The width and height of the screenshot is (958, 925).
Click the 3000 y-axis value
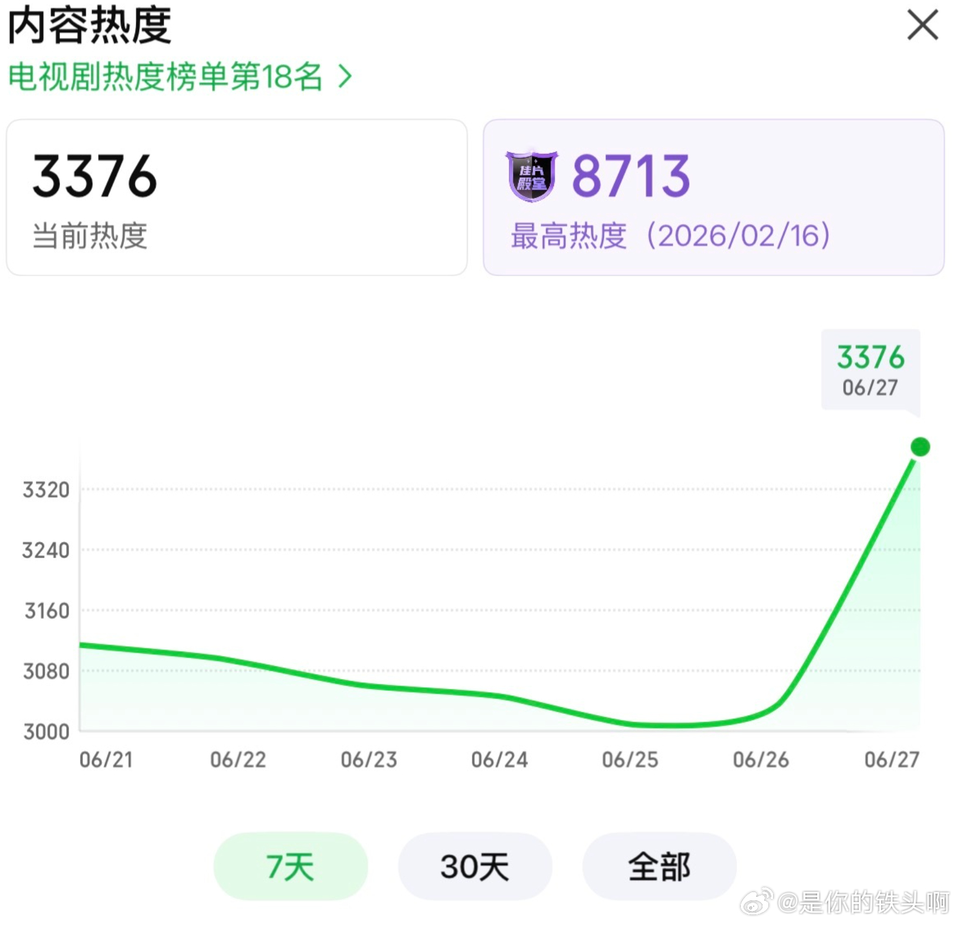[46, 731]
